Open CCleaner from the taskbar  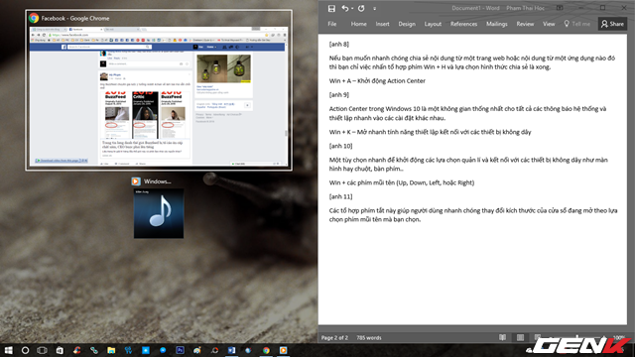pos(76,350)
